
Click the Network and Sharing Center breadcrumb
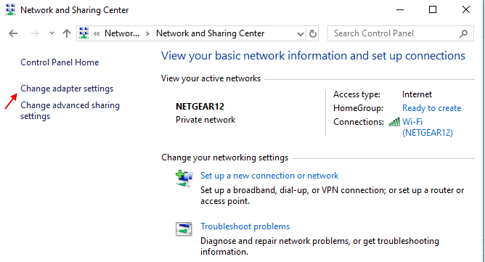click(210, 33)
